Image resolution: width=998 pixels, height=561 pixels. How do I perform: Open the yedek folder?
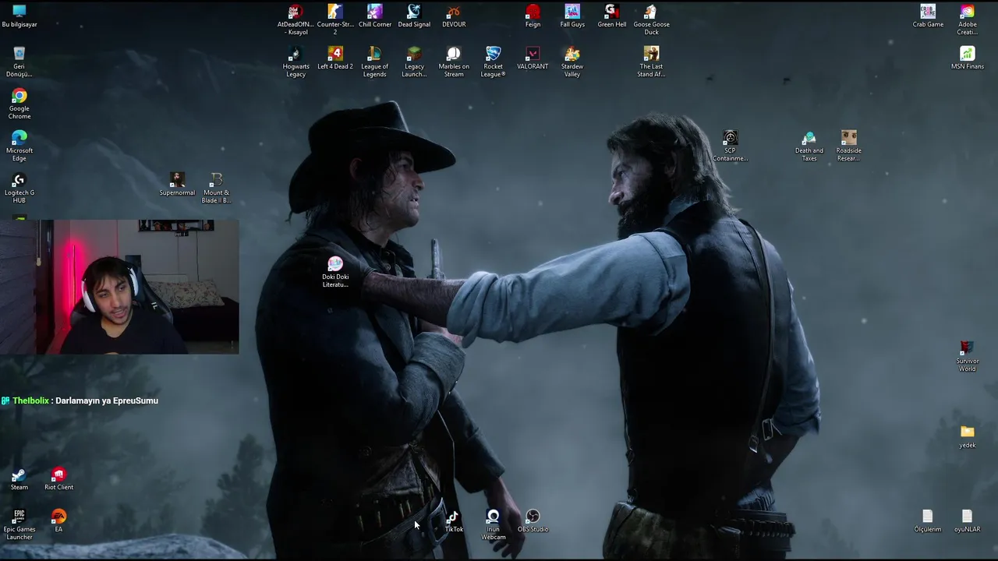point(968,436)
